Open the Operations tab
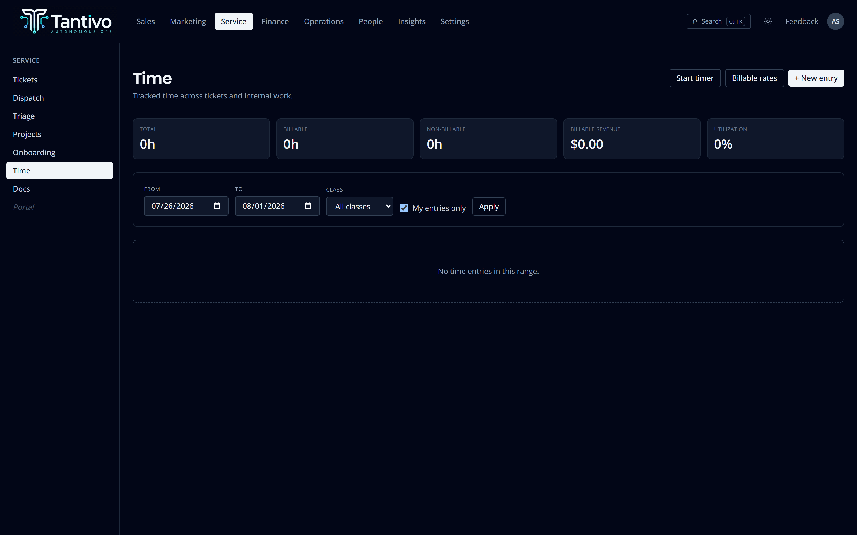 coord(324,21)
